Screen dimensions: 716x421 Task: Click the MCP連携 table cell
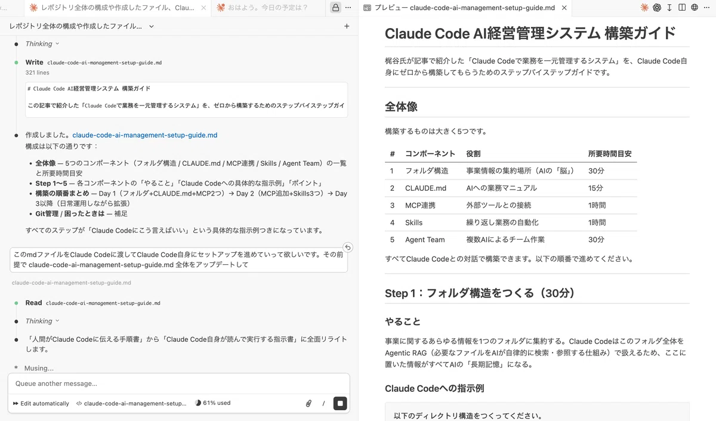[x=420, y=205]
